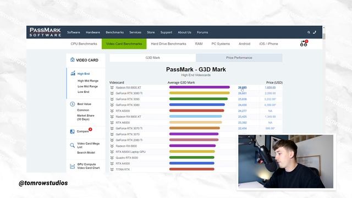Click the magnifier icon beside Video Card Mega List
This screenshot has height=198, width=352.
tap(72, 145)
